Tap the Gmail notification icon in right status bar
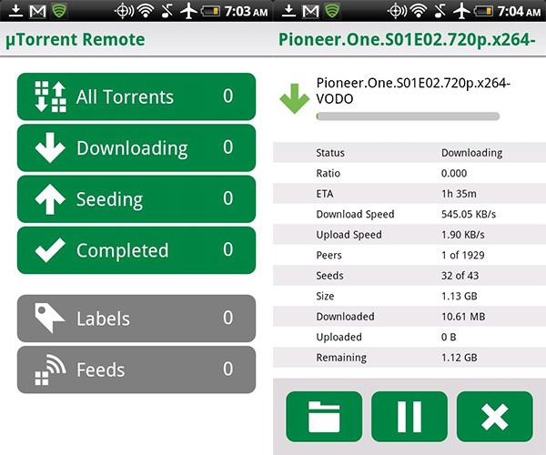 [310, 12]
